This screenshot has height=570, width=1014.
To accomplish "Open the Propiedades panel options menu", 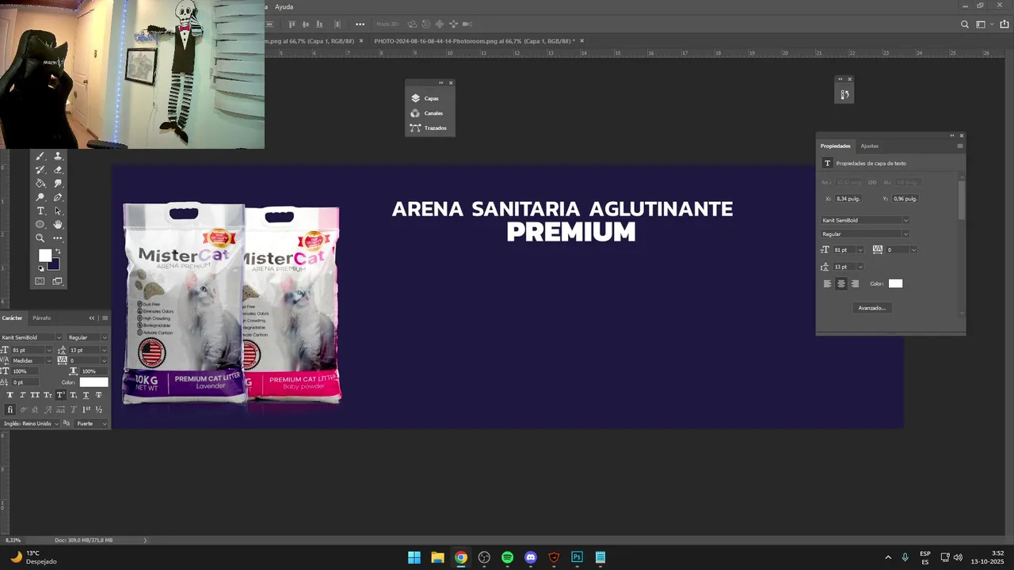I will click(x=960, y=146).
